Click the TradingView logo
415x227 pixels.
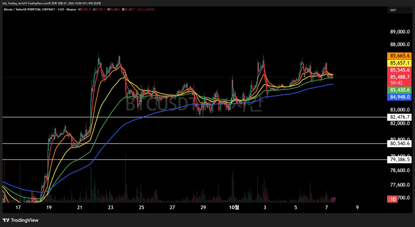(x=21, y=220)
